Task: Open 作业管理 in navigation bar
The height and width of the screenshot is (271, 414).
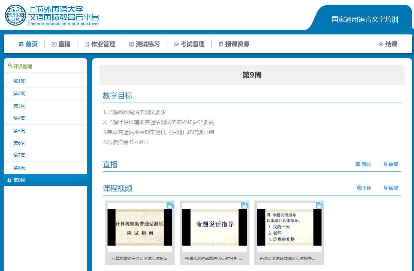Action: pos(99,44)
